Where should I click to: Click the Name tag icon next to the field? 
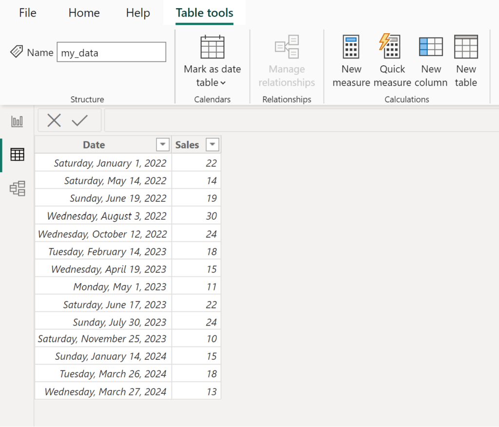(18, 51)
